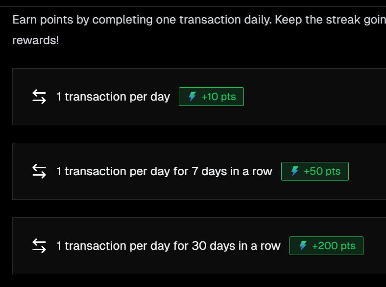Select the '+200 pts' reward text
This screenshot has width=386, height=287.
334,246
